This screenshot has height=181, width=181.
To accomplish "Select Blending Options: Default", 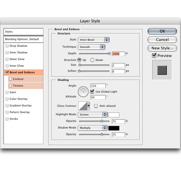I will pyautogui.click(x=24, y=39).
